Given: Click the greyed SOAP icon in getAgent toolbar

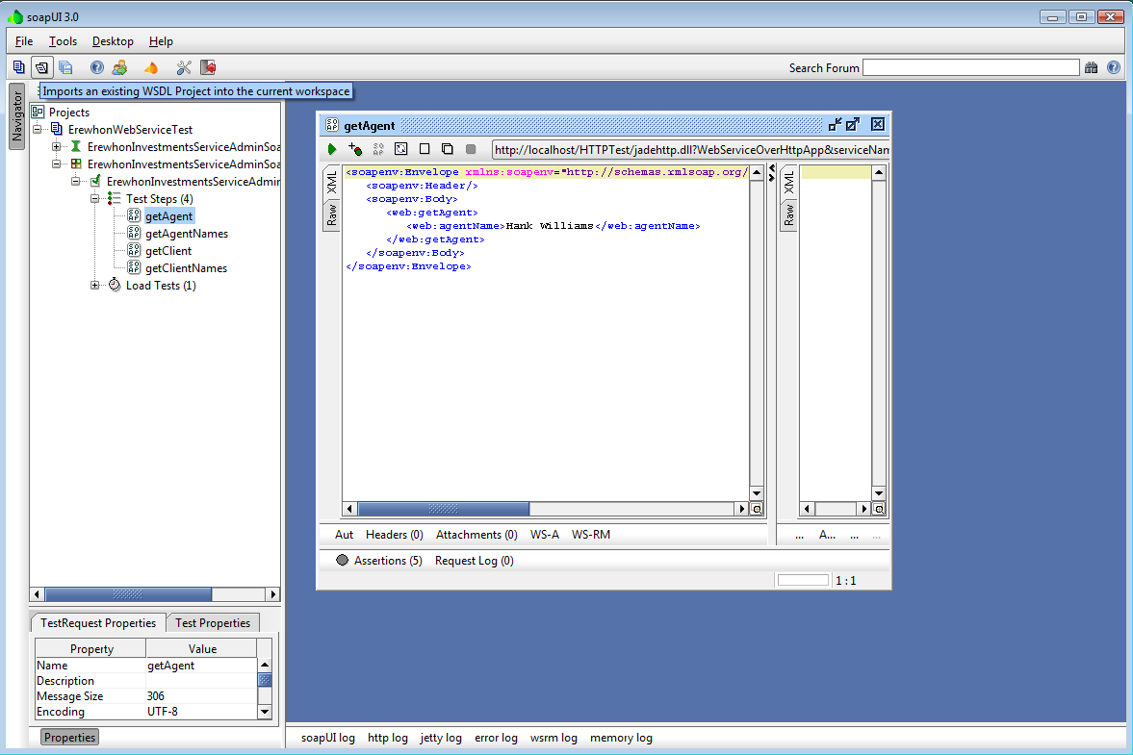Looking at the screenshot, I should coord(378,149).
